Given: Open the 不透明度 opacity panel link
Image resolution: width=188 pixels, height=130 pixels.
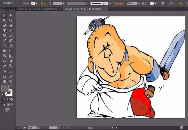Looking at the screenshot, I should 119,3.
